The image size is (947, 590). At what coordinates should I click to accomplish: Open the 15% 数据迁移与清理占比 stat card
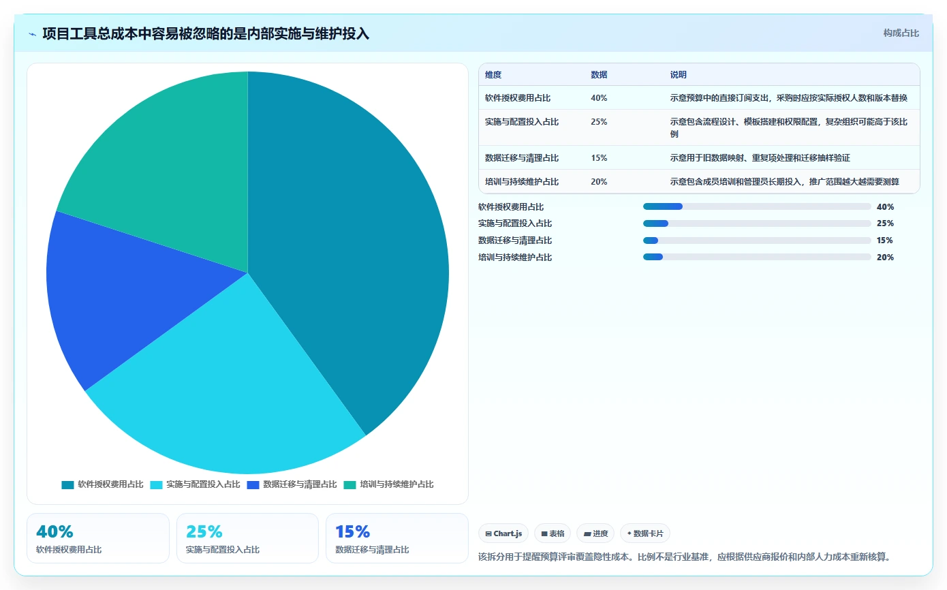click(x=397, y=538)
